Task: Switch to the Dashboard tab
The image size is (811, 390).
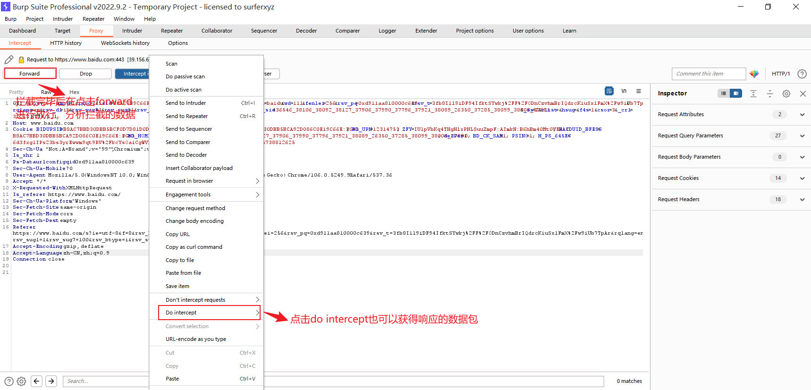Action: [x=22, y=31]
